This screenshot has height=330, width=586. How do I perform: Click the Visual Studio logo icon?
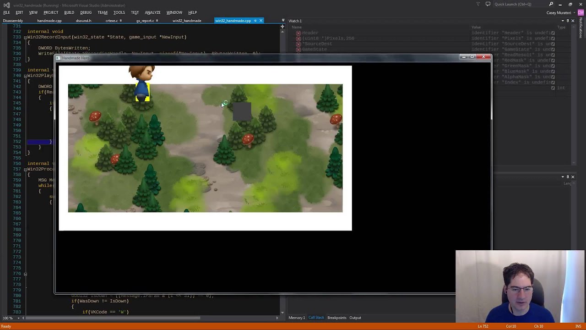pyautogui.click(x=6, y=5)
